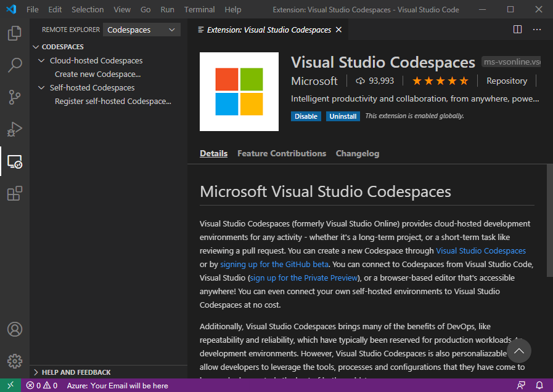Click the scroll-to-top arrow button
Screen dimensions: 553x392
tap(518, 351)
